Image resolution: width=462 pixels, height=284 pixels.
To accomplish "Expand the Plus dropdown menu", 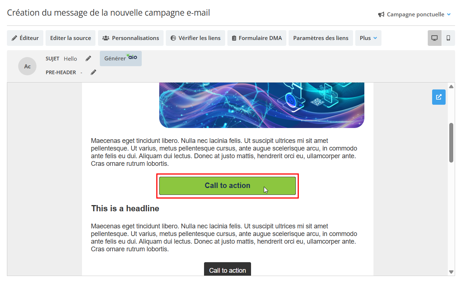I will click(x=368, y=38).
